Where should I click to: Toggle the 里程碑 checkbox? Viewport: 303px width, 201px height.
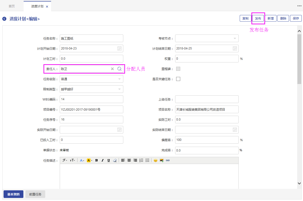coord(178,69)
